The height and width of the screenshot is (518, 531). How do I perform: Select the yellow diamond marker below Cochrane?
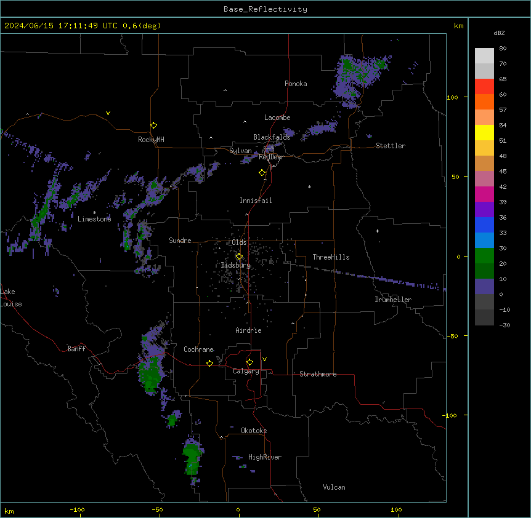[x=209, y=363]
